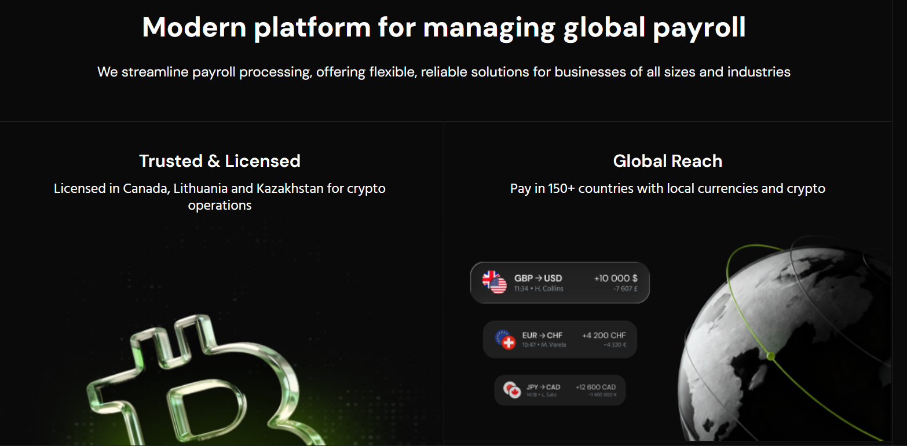This screenshot has width=907, height=446.
Task: Click the Canada, Lithuania and Kazakhstan license text
Action: (220, 196)
